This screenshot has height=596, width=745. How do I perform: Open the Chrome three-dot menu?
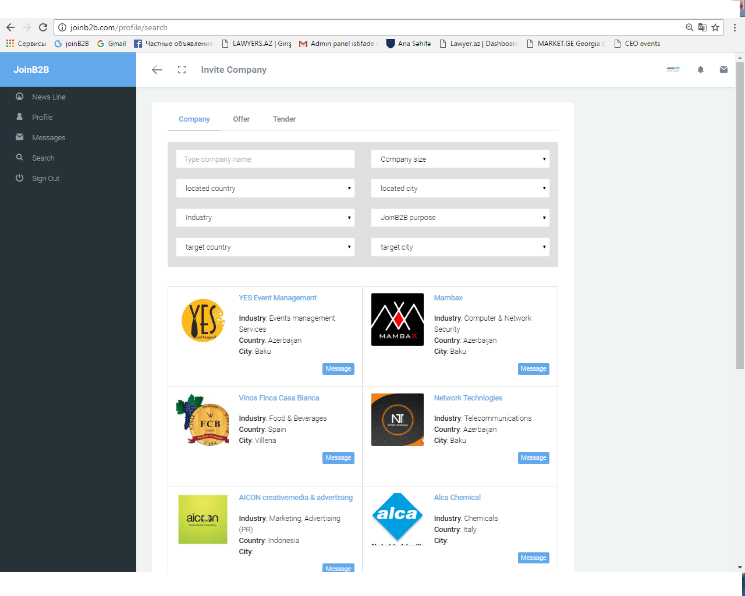tap(735, 27)
